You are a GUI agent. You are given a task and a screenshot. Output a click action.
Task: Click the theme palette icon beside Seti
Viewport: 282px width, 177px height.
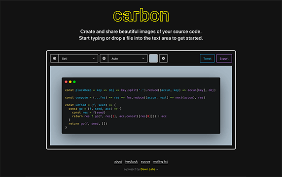(55, 59)
